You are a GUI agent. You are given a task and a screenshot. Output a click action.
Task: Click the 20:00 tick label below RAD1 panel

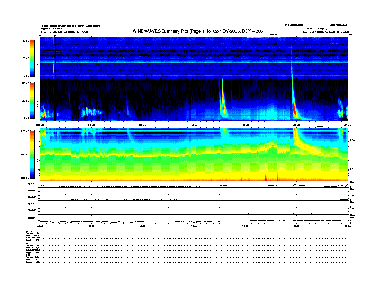[x=296, y=125]
